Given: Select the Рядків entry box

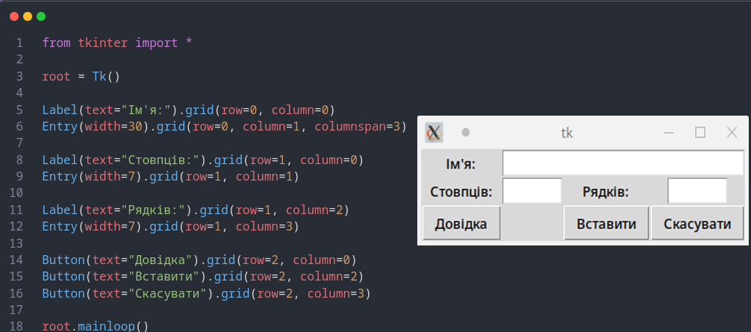Looking at the screenshot, I should 697,191.
